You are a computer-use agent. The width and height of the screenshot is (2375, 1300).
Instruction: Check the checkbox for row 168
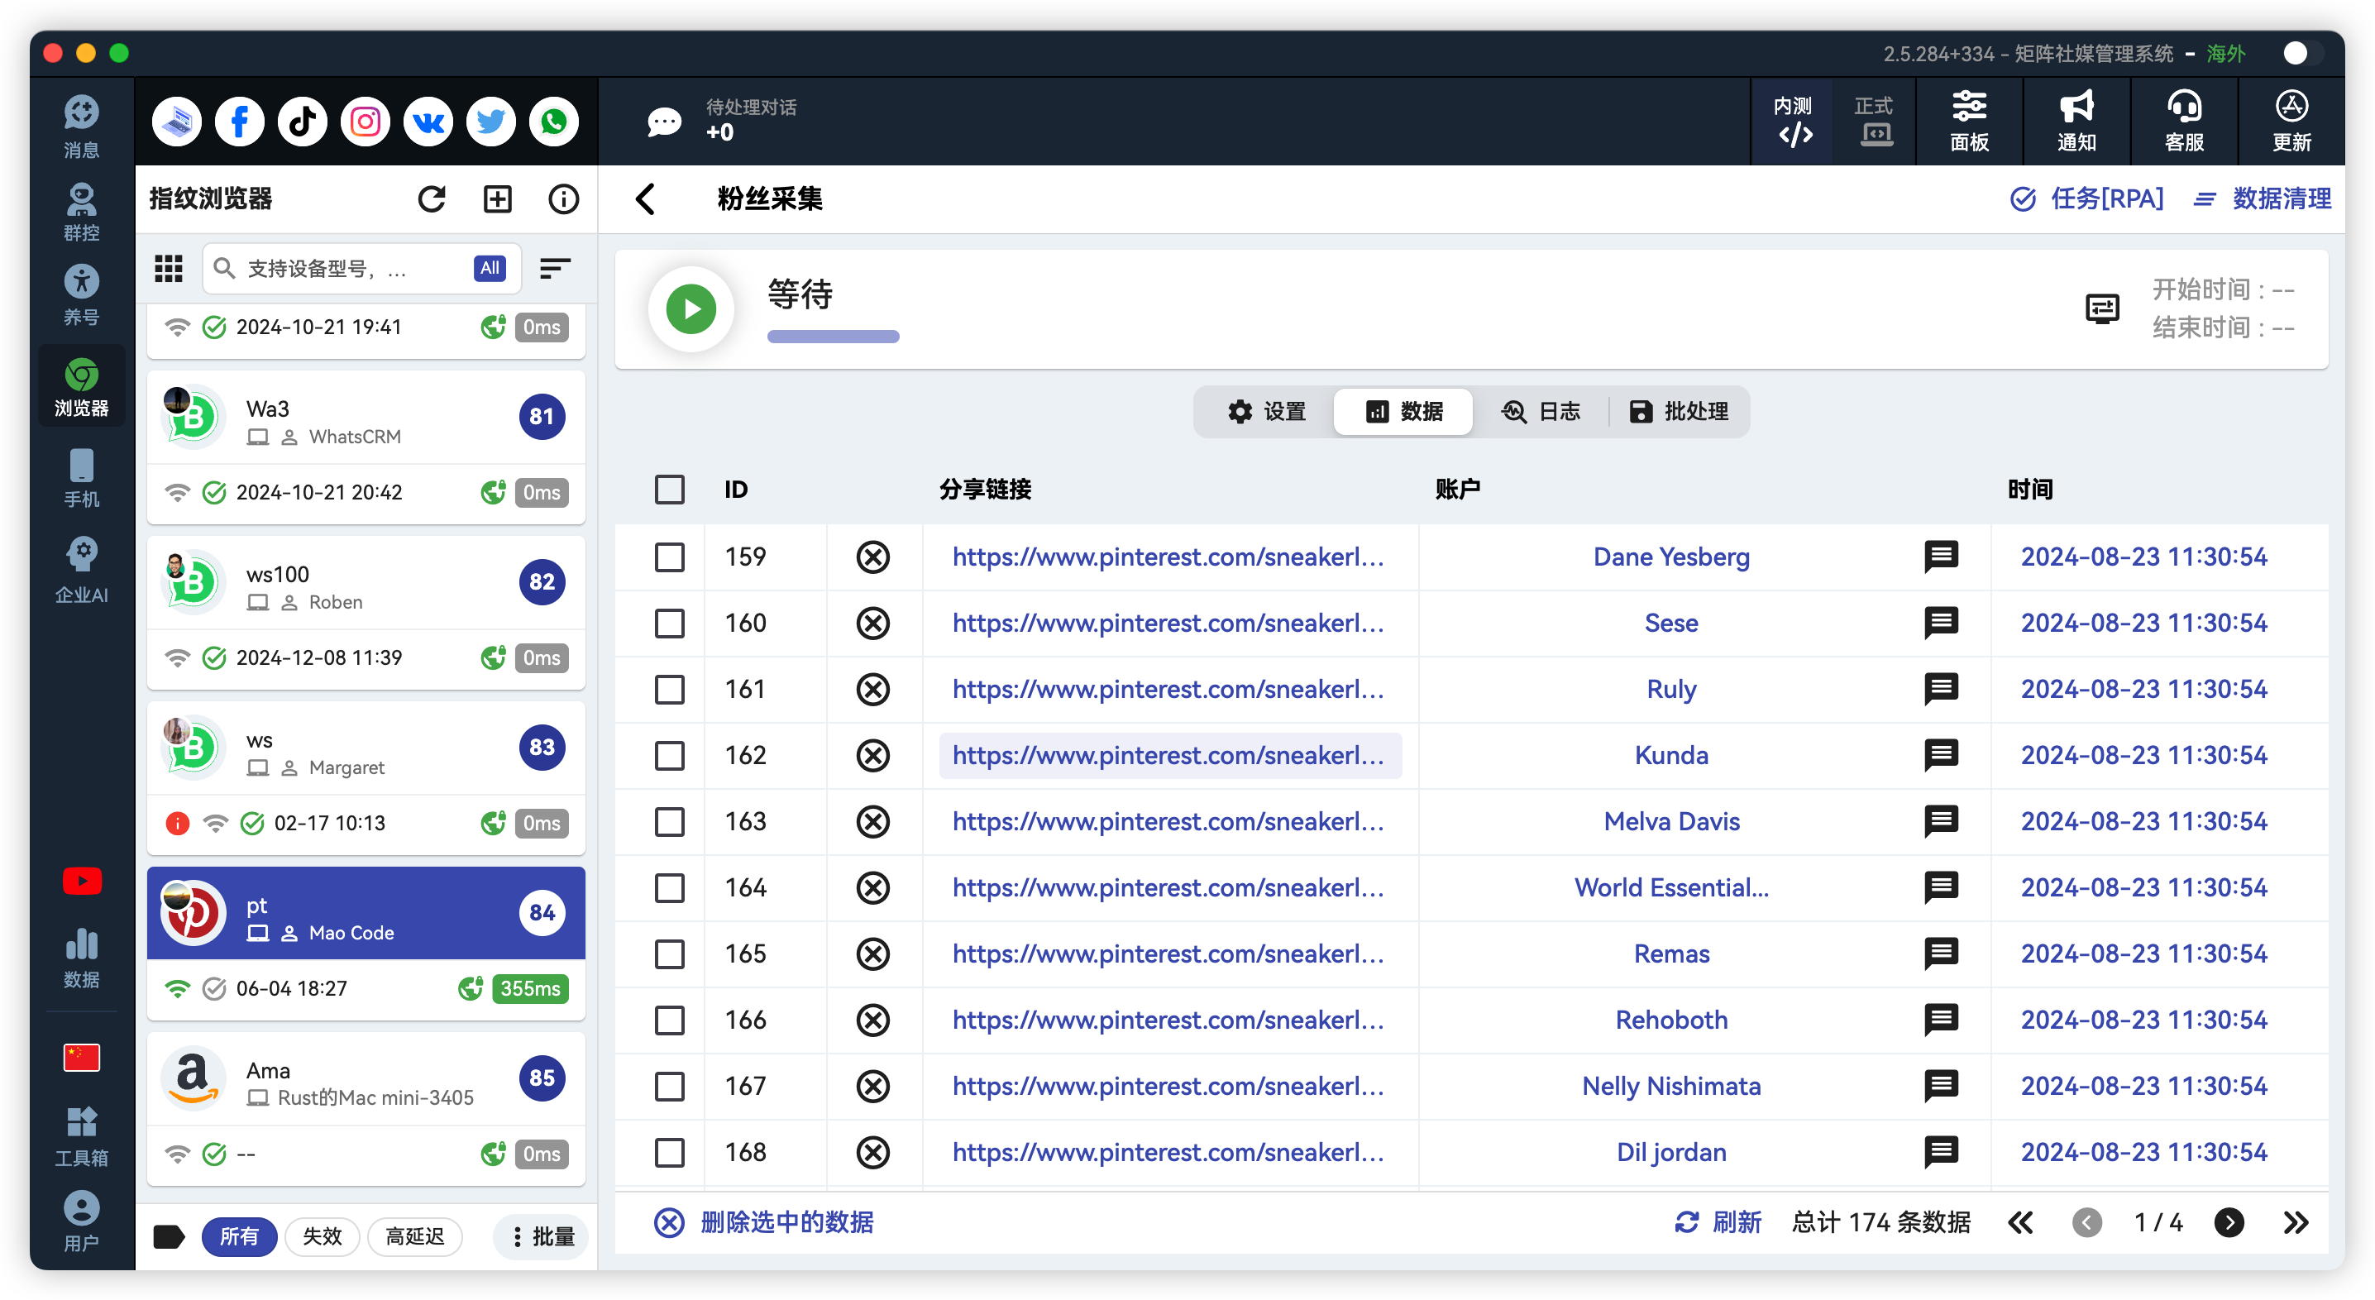669,1153
